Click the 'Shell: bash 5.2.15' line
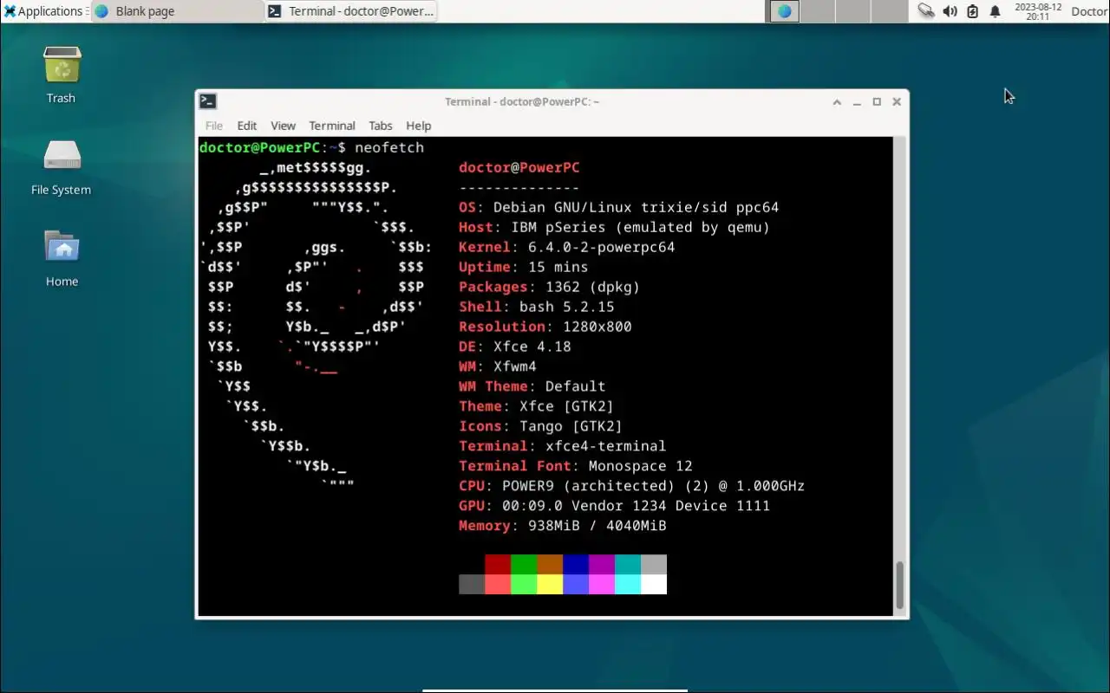 [537, 307]
